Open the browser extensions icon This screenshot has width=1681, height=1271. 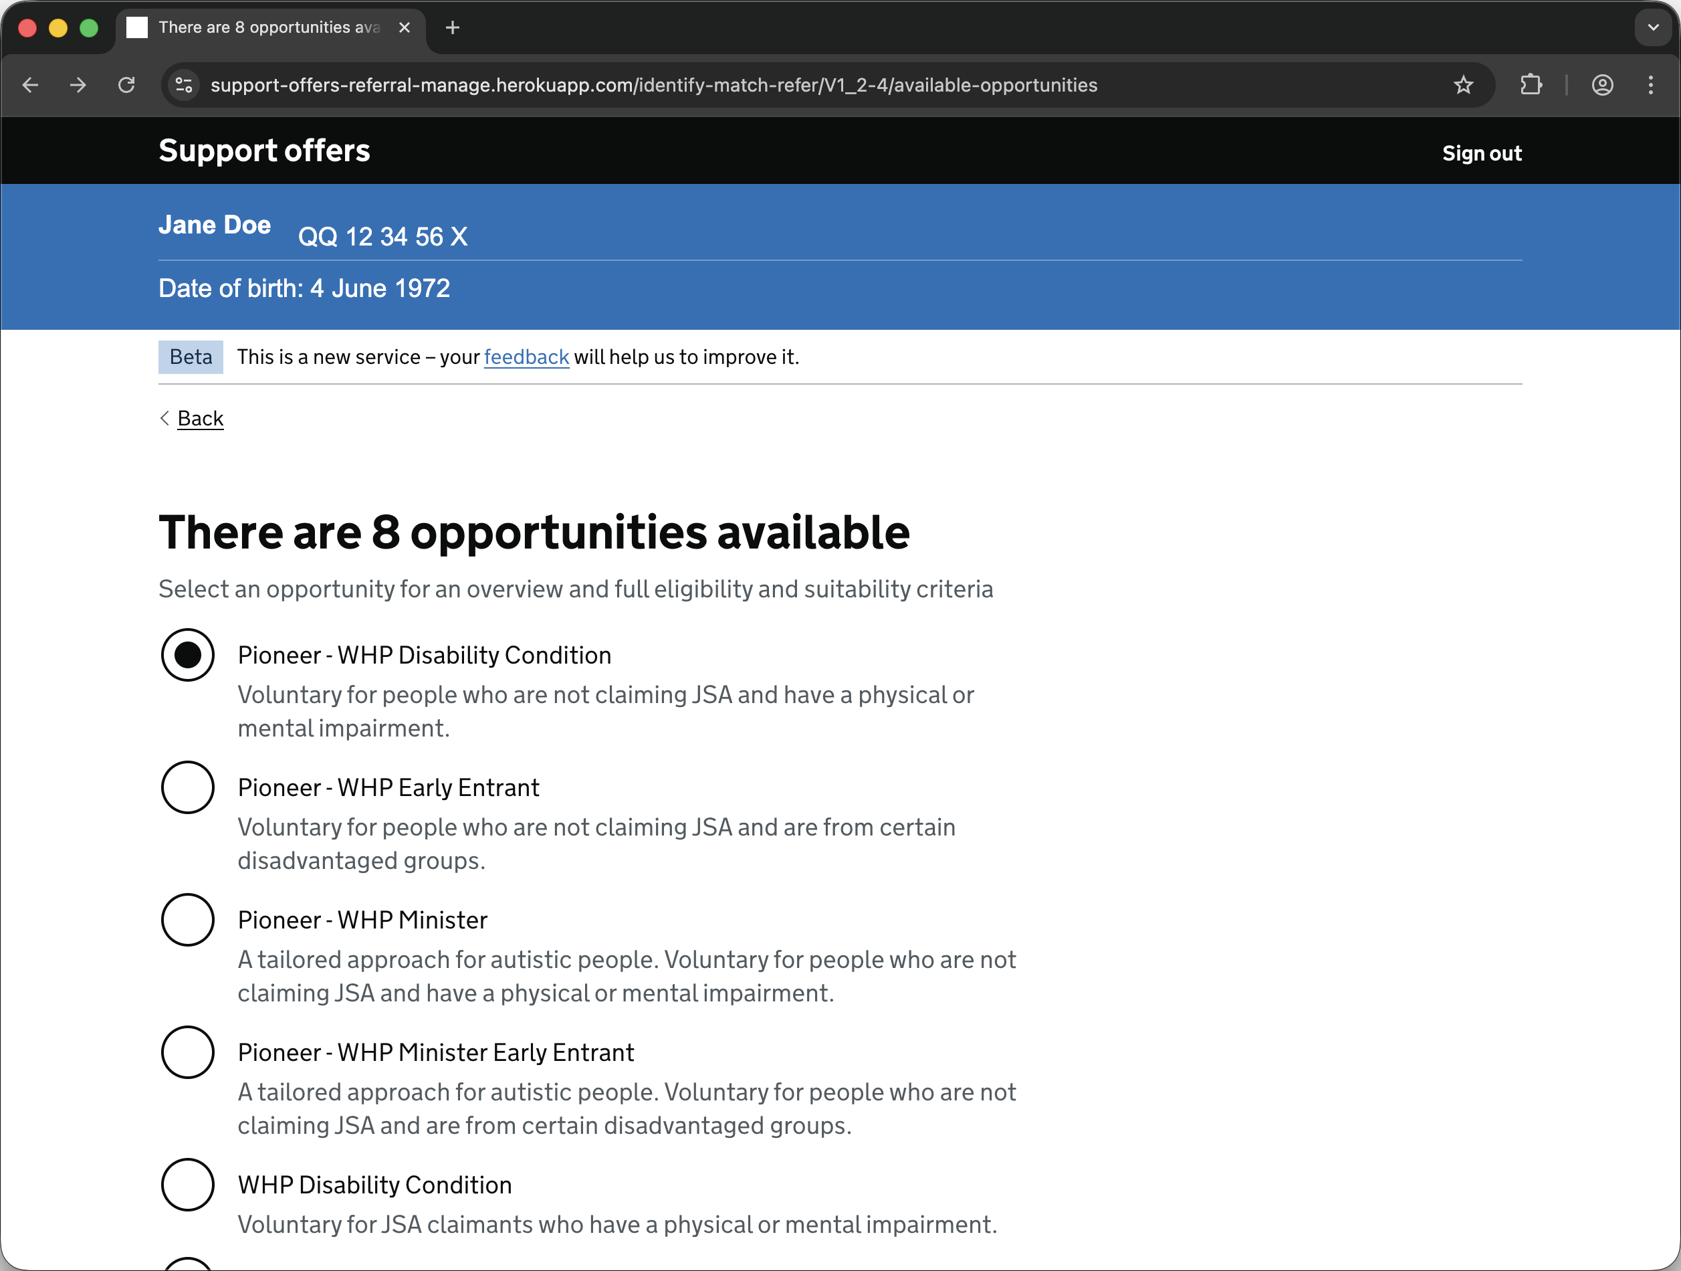(1531, 84)
